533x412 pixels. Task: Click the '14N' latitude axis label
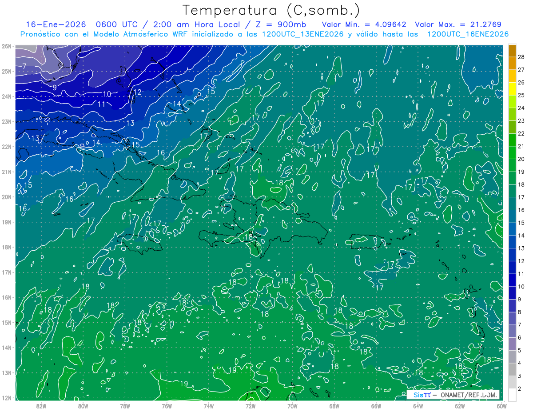pos(7,348)
